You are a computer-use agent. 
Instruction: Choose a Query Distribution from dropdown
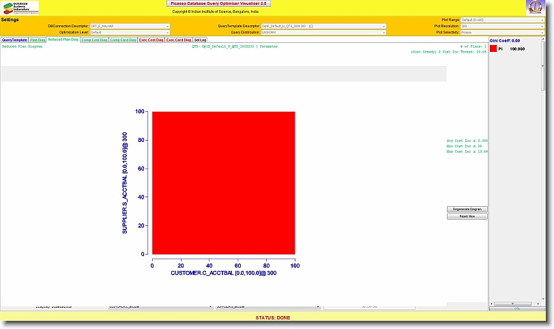coord(323,32)
